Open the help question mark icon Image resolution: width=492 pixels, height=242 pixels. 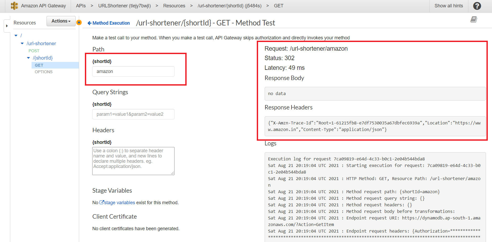point(477,6)
